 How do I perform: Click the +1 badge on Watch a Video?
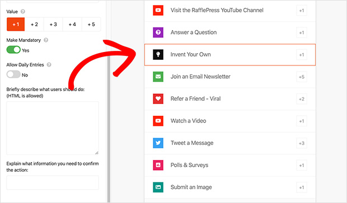click(x=302, y=121)
